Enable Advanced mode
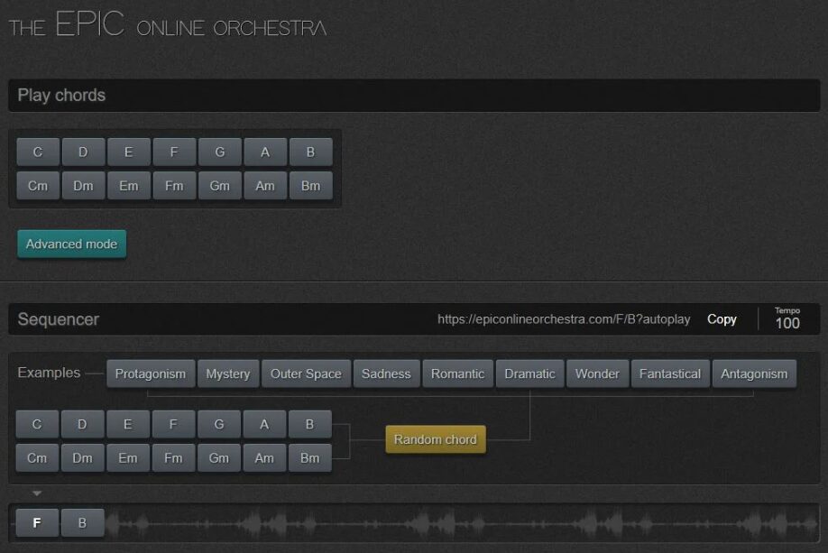Viewport: 828px width, 553px height. (x=71, y=244)
